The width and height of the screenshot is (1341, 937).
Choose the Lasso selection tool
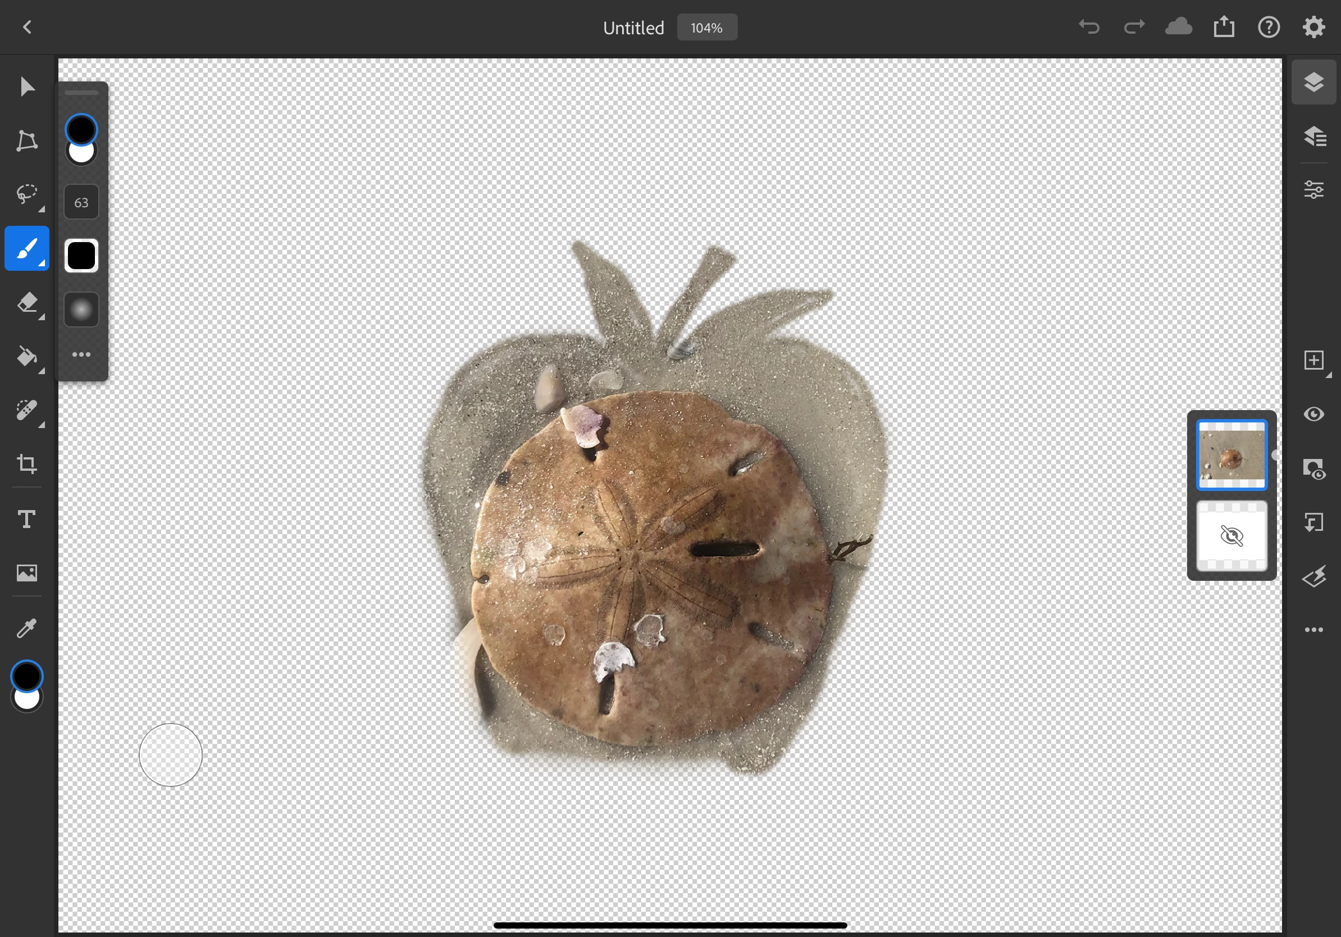point(27,194)
